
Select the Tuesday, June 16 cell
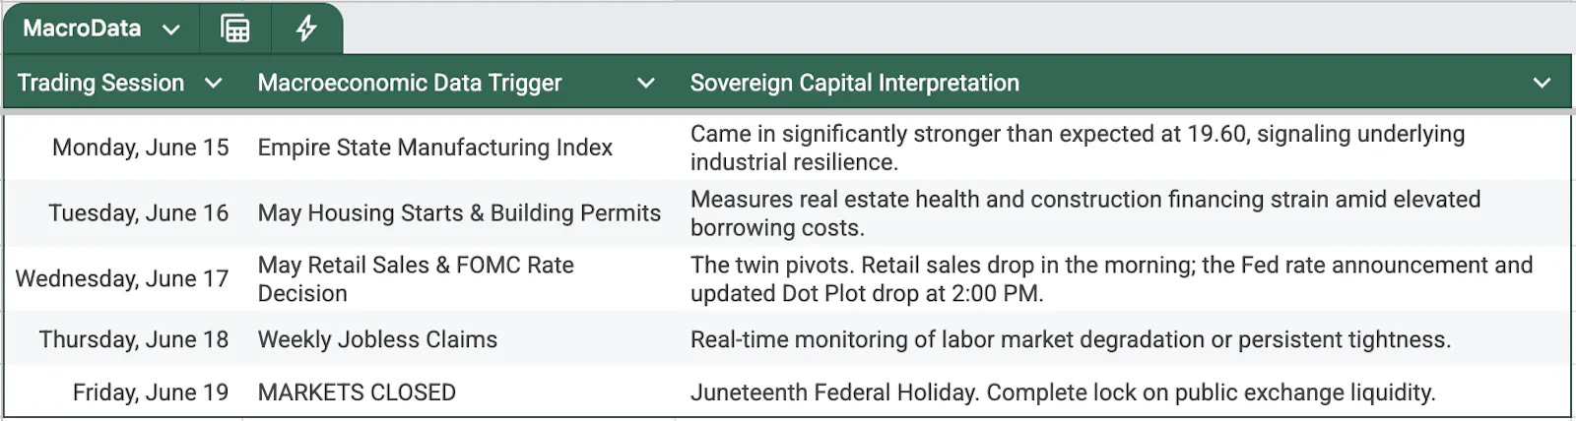point(122,213)
